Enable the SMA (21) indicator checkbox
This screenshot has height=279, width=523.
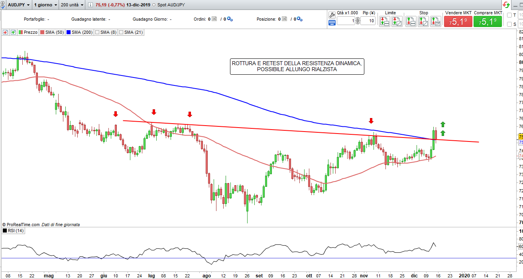point(121,32)
